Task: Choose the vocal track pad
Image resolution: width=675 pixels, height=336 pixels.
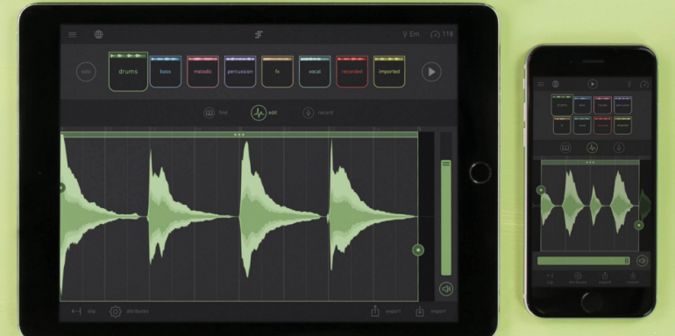Action: [315, 72]
